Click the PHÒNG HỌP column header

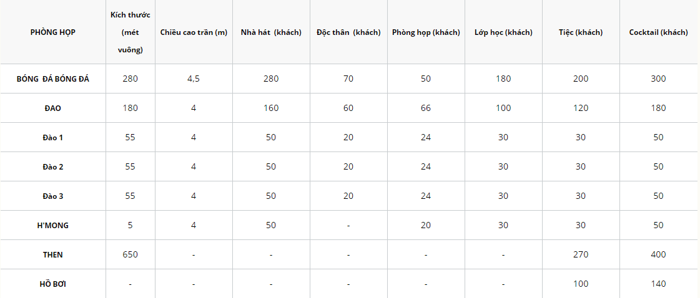click(x=52, y=32)
